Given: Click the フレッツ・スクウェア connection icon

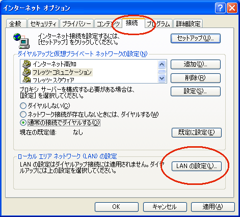Looking at the screenshot, I should click(x=26, y=79).
